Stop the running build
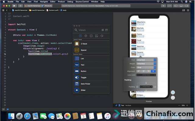The width and height of the screenshot is (195, 121). pos(20,6)
